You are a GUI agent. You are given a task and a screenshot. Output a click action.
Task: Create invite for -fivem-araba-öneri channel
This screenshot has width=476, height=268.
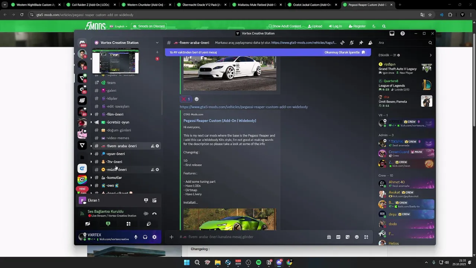click(152, 146)
